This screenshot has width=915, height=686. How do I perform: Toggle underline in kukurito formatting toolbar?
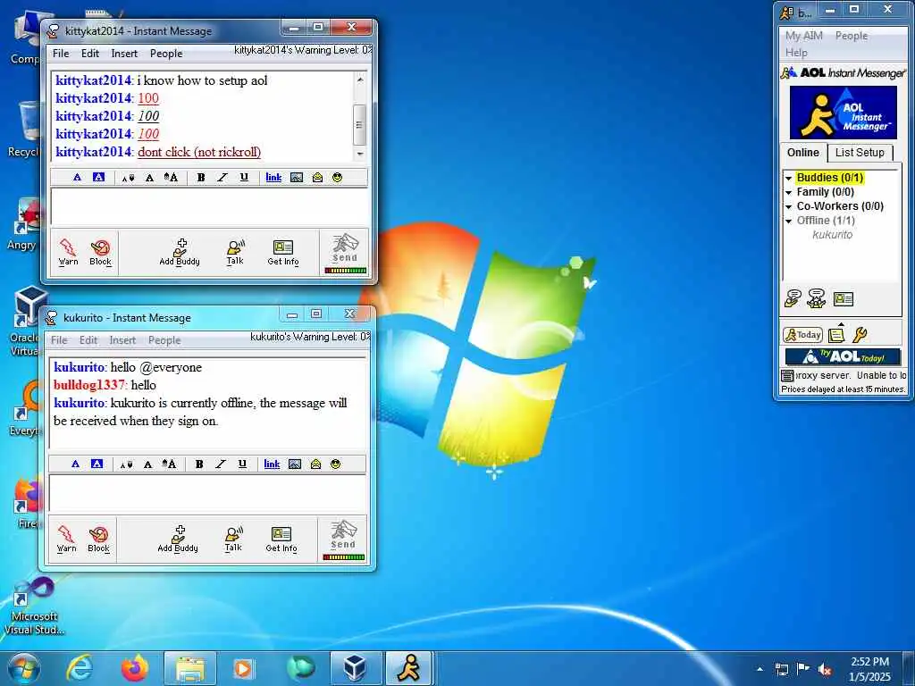pyautogui.click(x=242, y=464)
